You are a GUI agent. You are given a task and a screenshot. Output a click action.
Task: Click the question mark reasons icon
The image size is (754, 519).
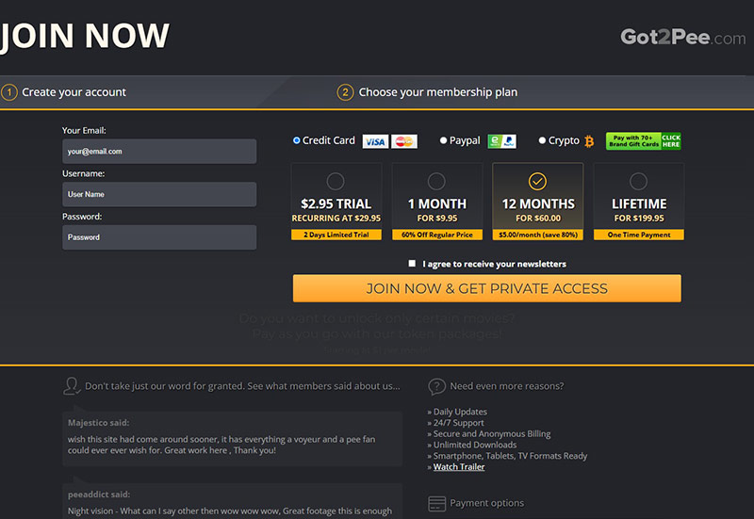pyautogui.click(x=436, y=386)
